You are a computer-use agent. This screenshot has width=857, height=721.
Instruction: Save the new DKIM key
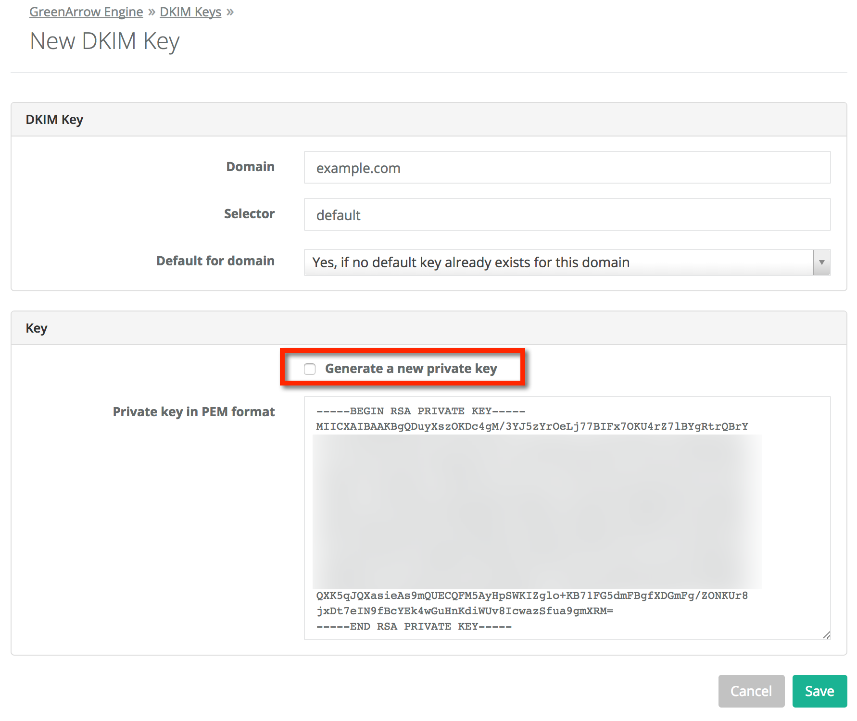tap(819, 691)
